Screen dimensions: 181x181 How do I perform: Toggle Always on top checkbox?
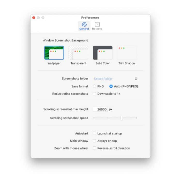pos(94,141)
